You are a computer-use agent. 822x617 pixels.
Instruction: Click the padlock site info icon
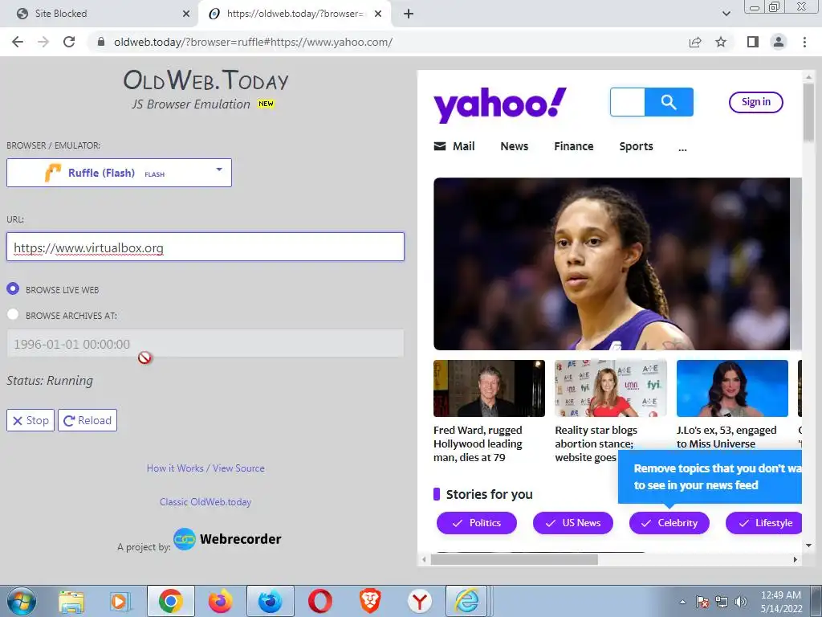[101, 42]
